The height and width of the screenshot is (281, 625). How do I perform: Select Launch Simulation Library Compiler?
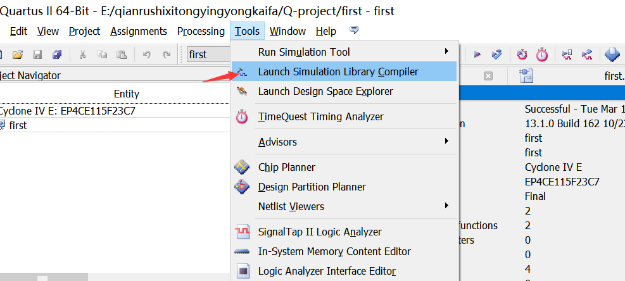[338, 72]
